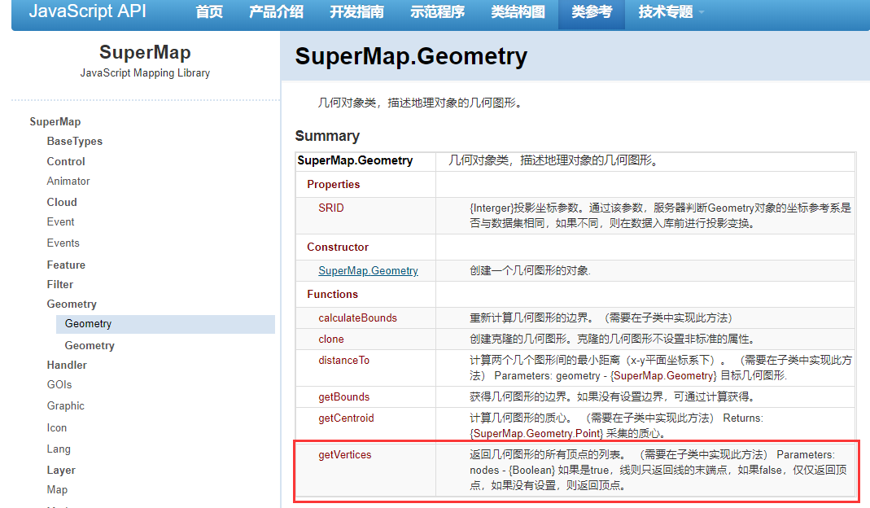Click the distanceTo description '计算两个几个图形间的最小距离'
870x508 pixels.
click(545, 360)
